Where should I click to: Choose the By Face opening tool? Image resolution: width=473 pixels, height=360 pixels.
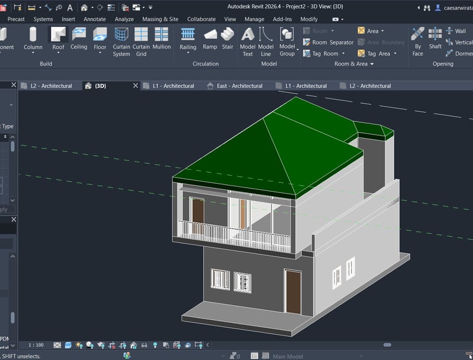[418, 42]
